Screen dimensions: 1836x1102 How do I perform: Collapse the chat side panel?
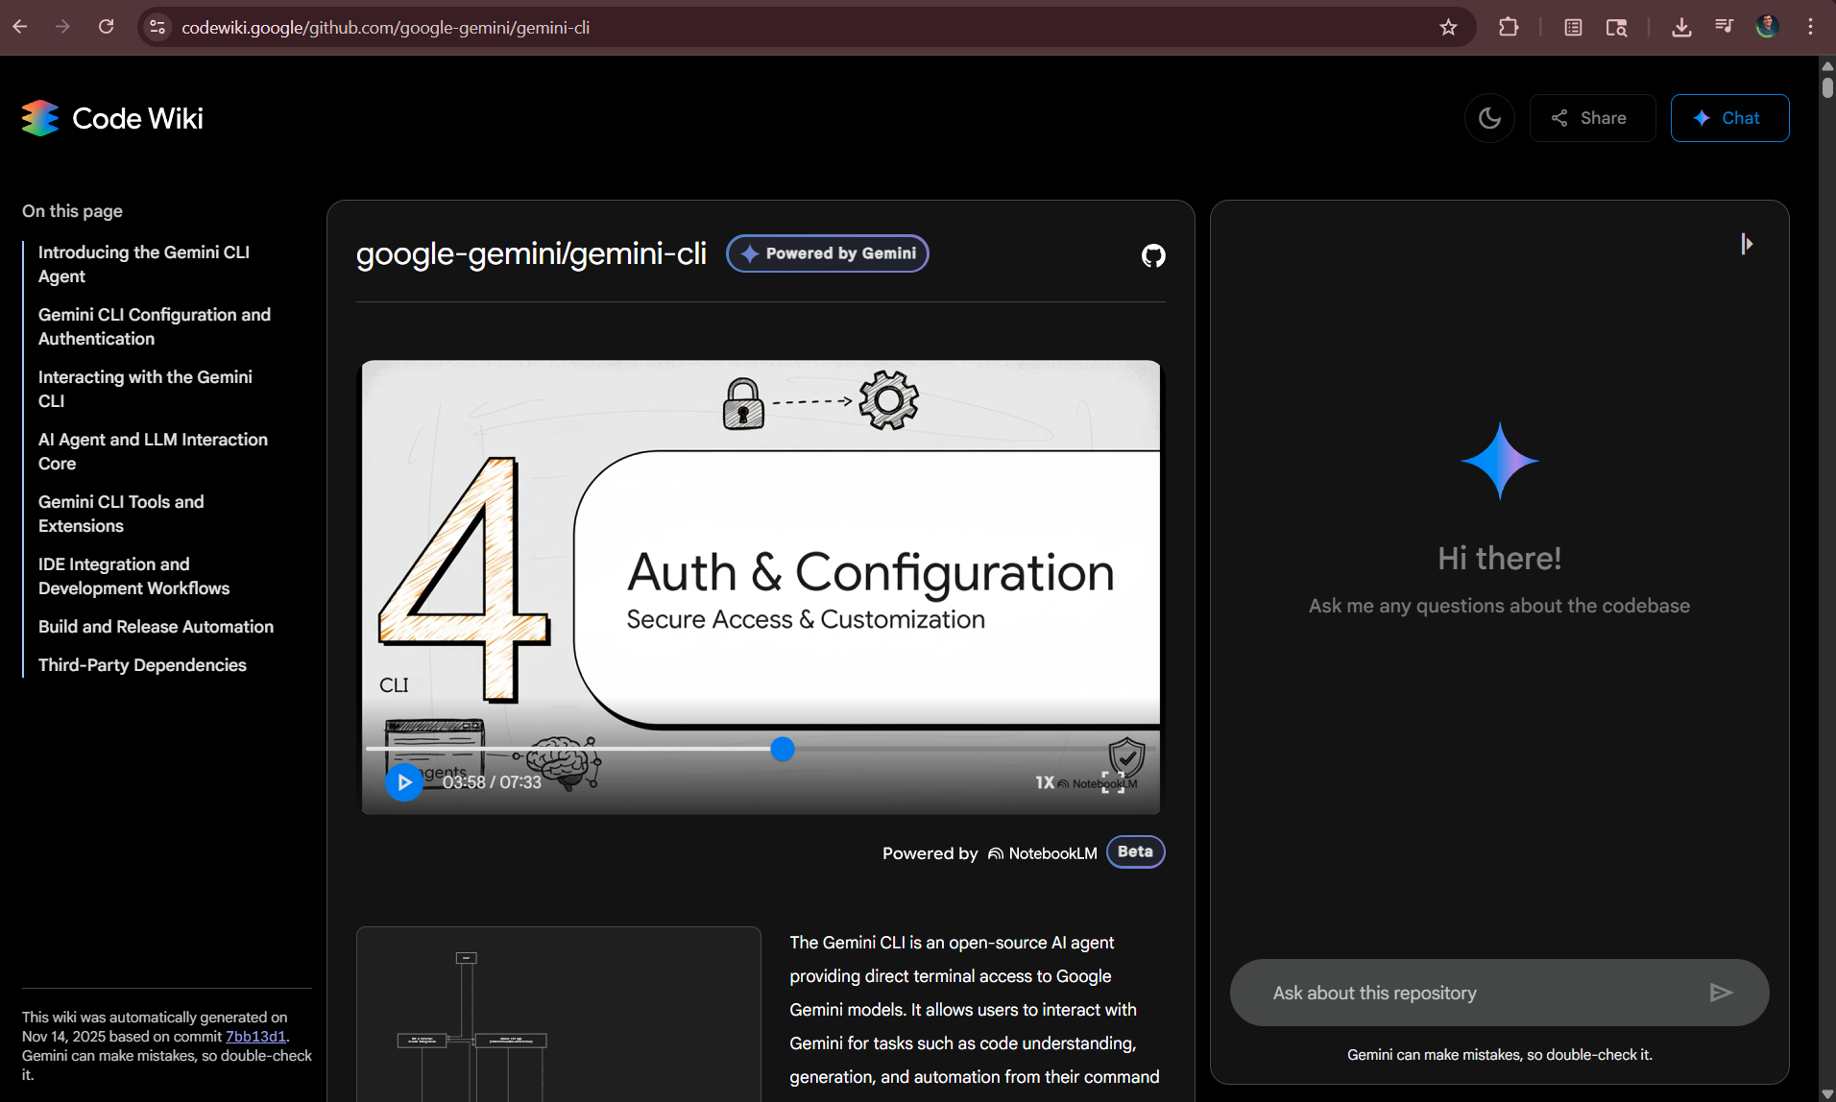click(x=1746, y=244)
